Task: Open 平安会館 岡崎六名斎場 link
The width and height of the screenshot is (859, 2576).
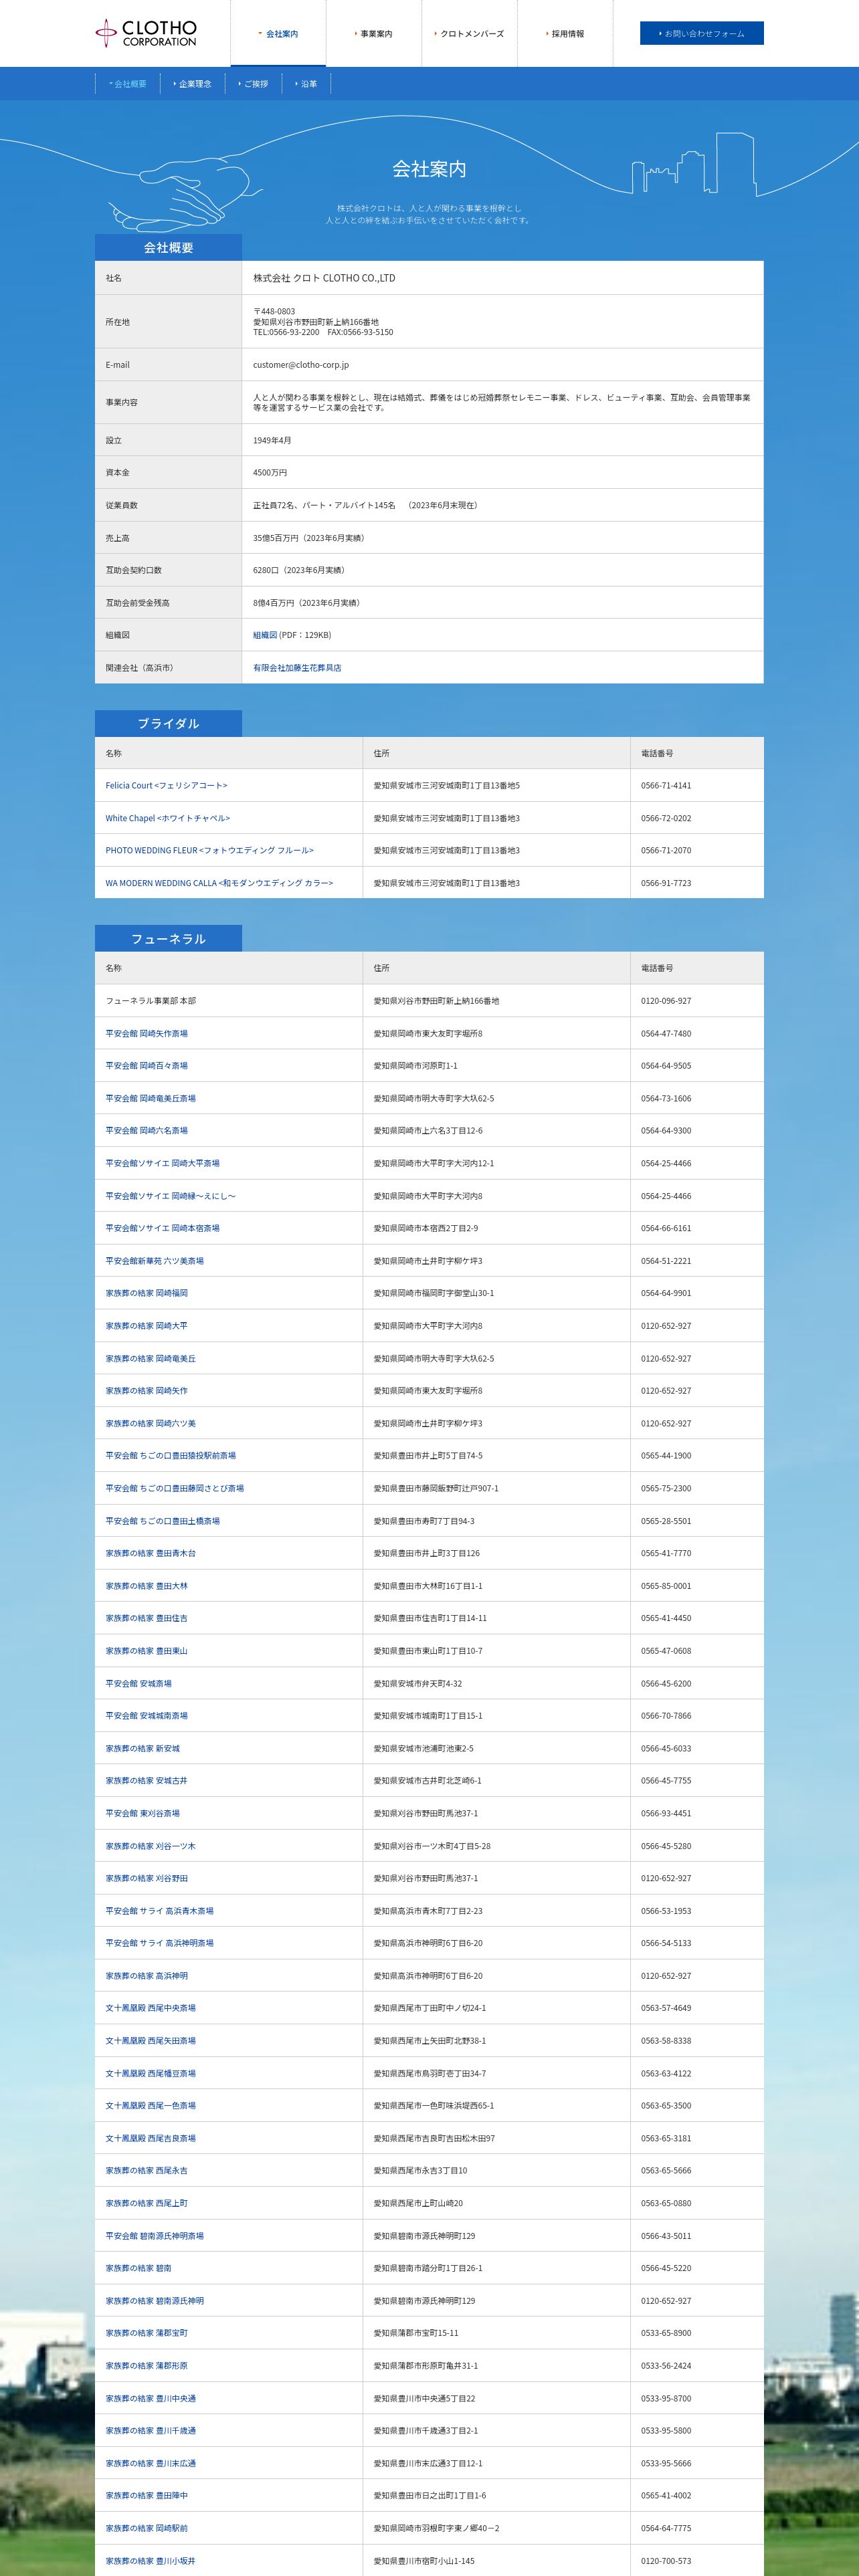Action: pyautogui.click(x=147, y=1131)
